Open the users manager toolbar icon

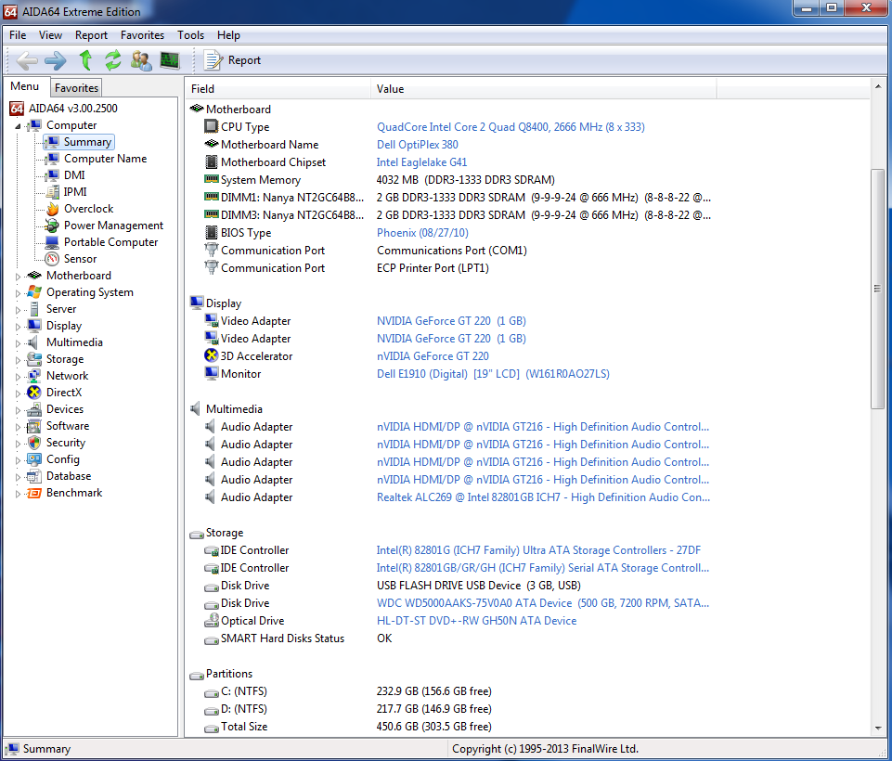[141, 60]
